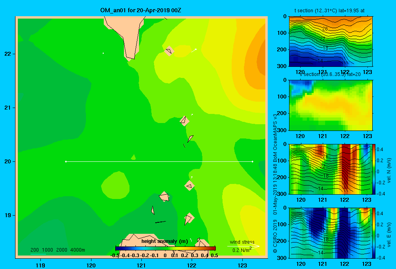Click the '0.2 N/m2' wind stress value
396x269 pixels.
(242, 250)
